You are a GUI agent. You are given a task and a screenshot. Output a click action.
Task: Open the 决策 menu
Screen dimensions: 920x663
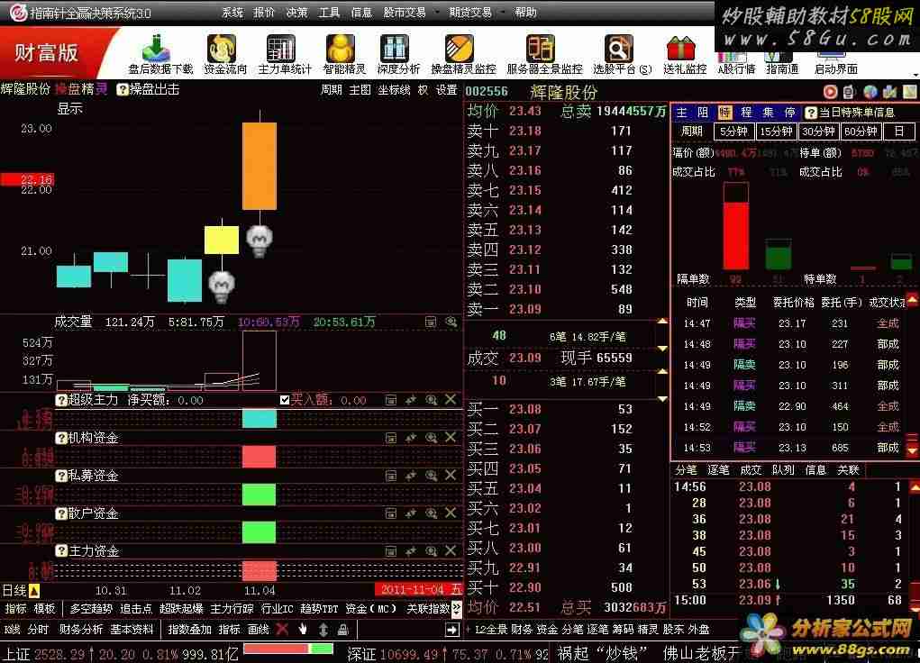[x=296, y=13]
